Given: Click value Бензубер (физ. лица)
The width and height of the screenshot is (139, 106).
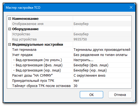Looking at the screenshot, I should tap(91, 65).
